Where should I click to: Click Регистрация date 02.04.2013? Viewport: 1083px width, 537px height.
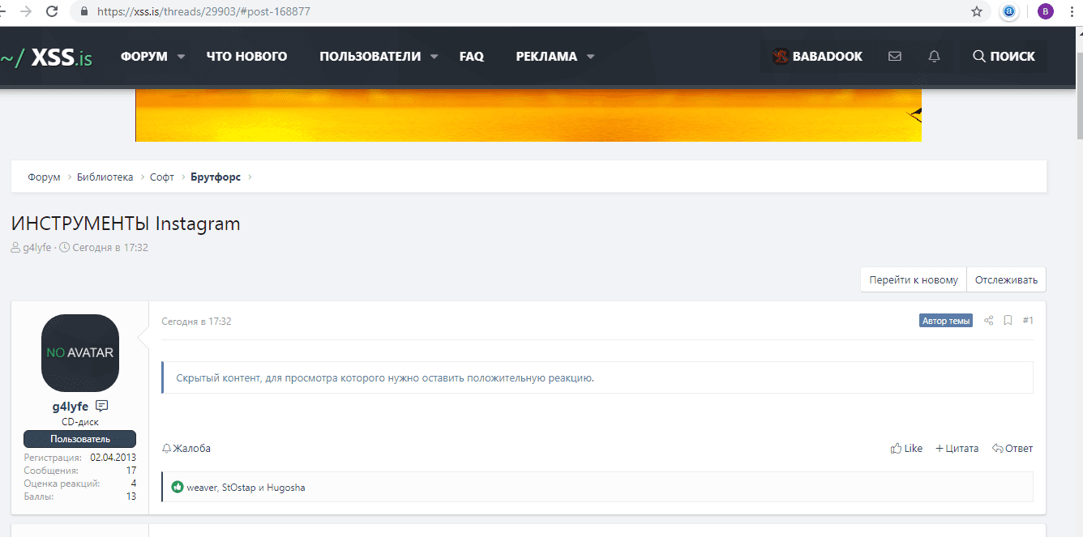tap(113, 458)
